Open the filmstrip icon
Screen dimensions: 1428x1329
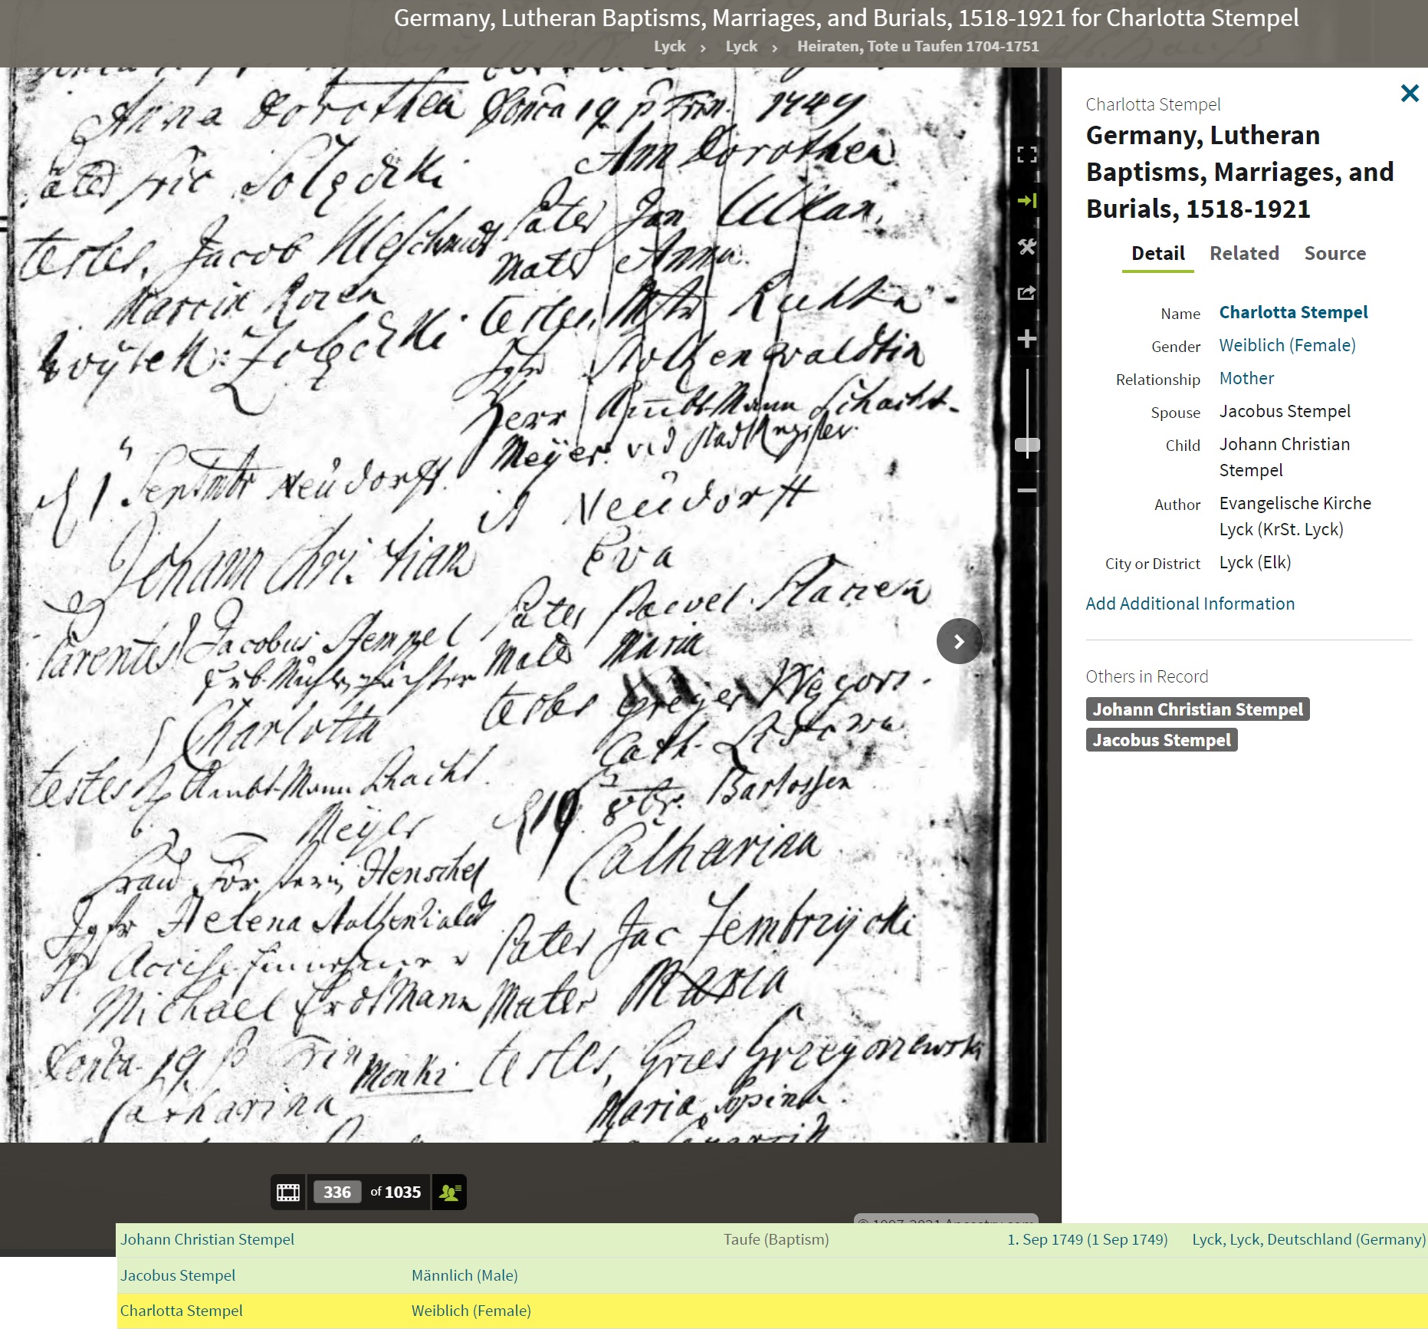coord(288,1192)
